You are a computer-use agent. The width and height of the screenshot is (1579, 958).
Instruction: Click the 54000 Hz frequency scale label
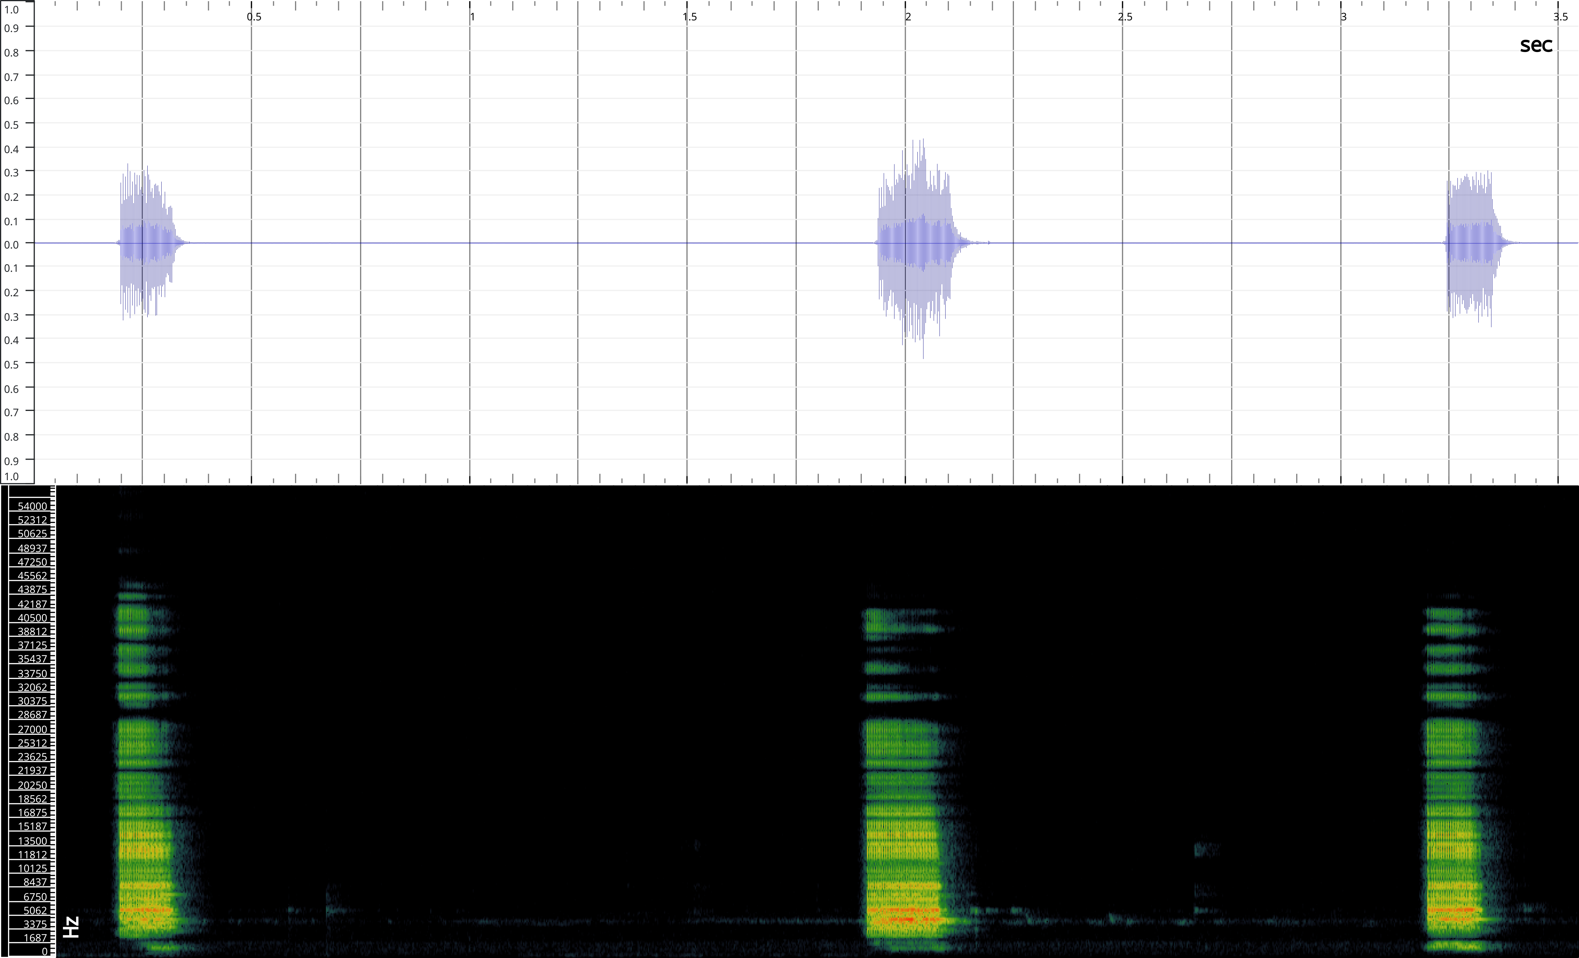32,506
